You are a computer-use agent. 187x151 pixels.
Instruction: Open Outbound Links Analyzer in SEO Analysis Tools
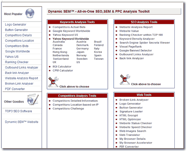point(136,55)
